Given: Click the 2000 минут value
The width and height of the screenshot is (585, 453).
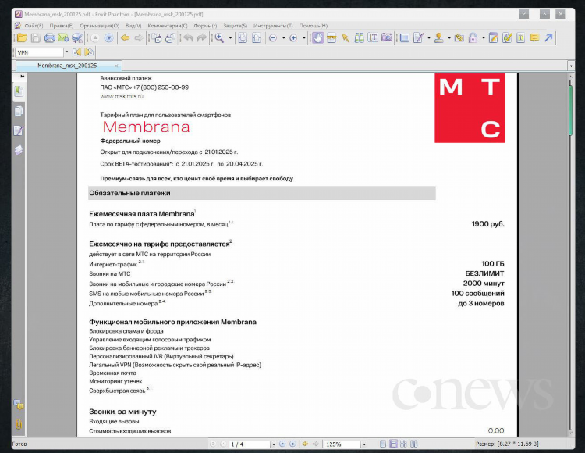Looking at the screenshot, I should pos(484,284).
